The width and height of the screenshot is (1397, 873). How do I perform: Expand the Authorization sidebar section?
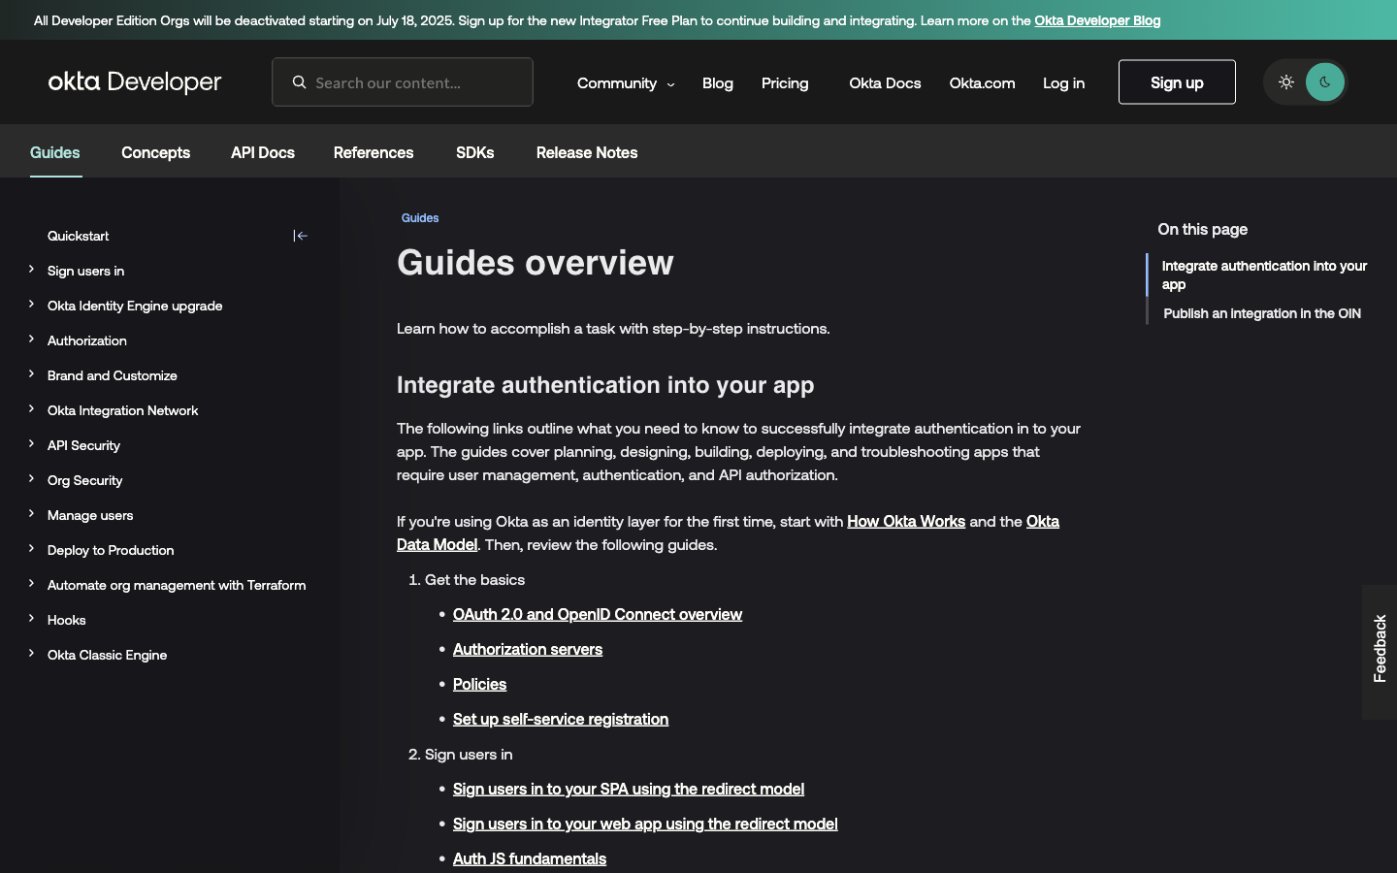coord(31,339)
